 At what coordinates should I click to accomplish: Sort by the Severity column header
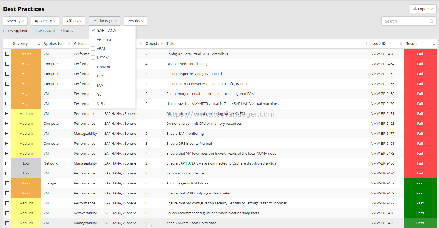click(x=20, y=44)
